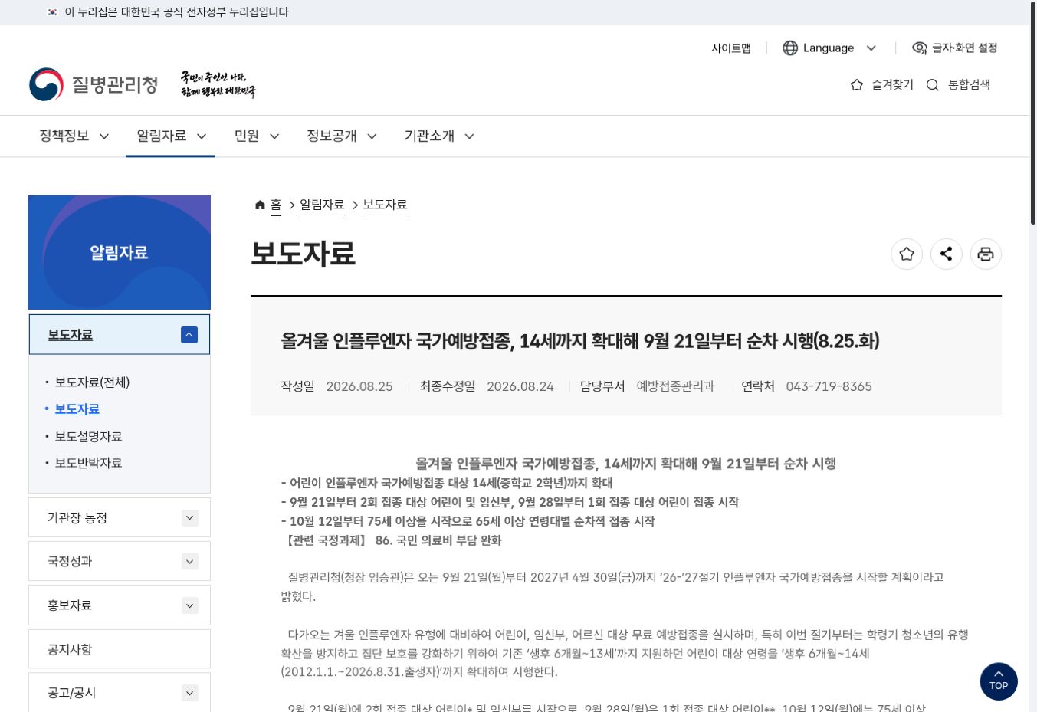This screenshot has width=1037, height=712.
Task: Open the 기관소개 main menu
Action: coord(439,136)
